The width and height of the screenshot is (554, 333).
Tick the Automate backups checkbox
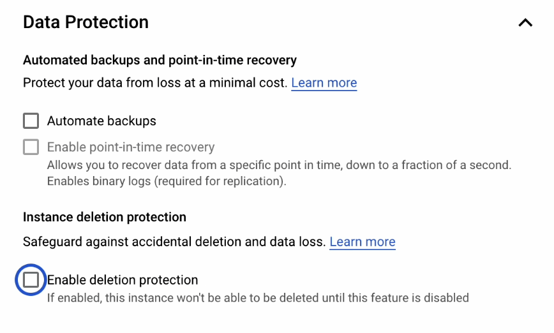tap(31, 121)
